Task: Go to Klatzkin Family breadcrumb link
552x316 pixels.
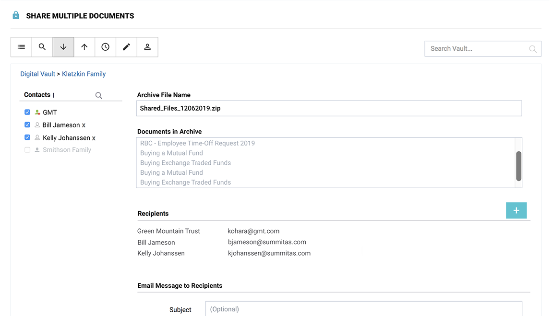Action: 84,74
